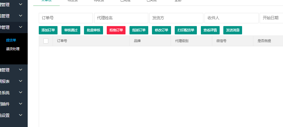
Task: Expand the 系统设置 sidebar menu
Action: 12,115
